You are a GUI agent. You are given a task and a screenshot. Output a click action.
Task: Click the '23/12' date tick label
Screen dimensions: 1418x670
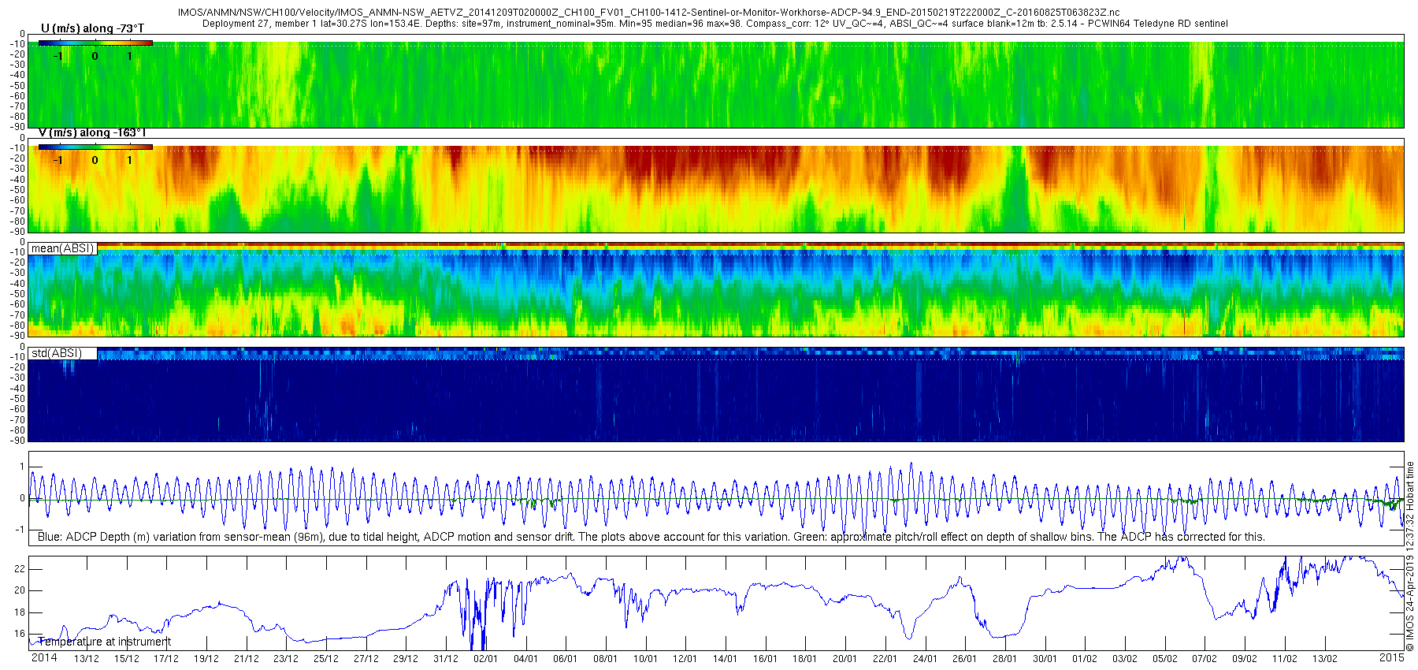(x=286, y=659)
